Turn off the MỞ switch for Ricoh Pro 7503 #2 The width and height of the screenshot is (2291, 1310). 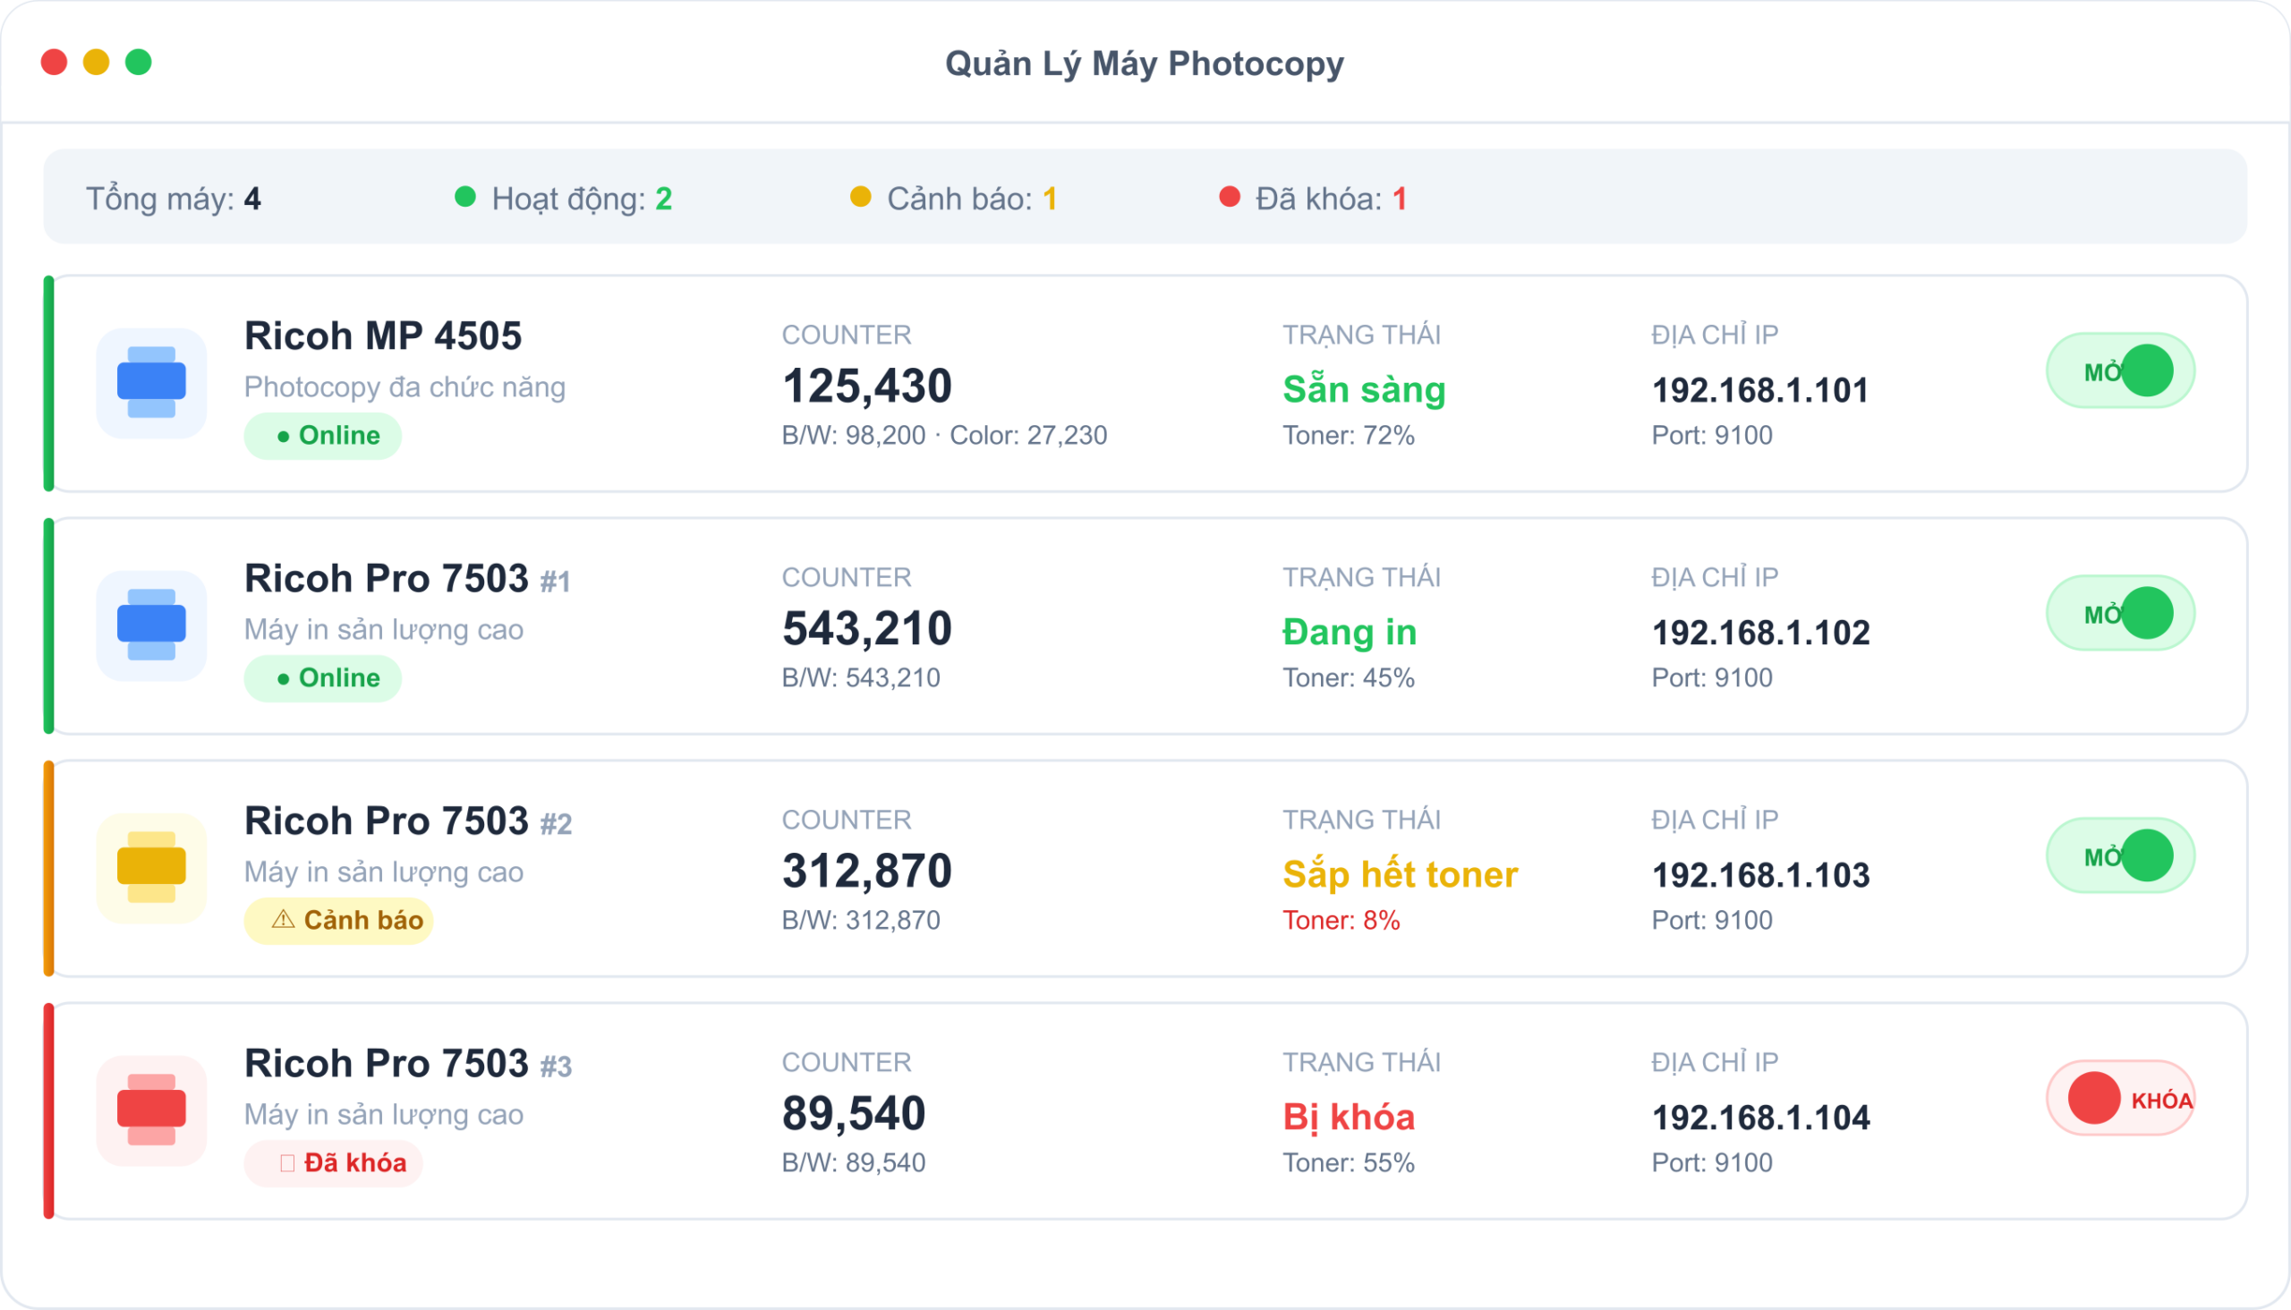pos(2120,855)
